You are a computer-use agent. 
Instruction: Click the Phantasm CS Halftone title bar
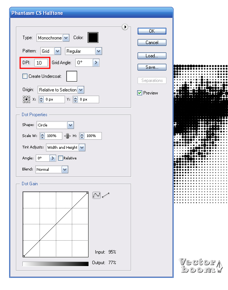click(x=91, y=13)
